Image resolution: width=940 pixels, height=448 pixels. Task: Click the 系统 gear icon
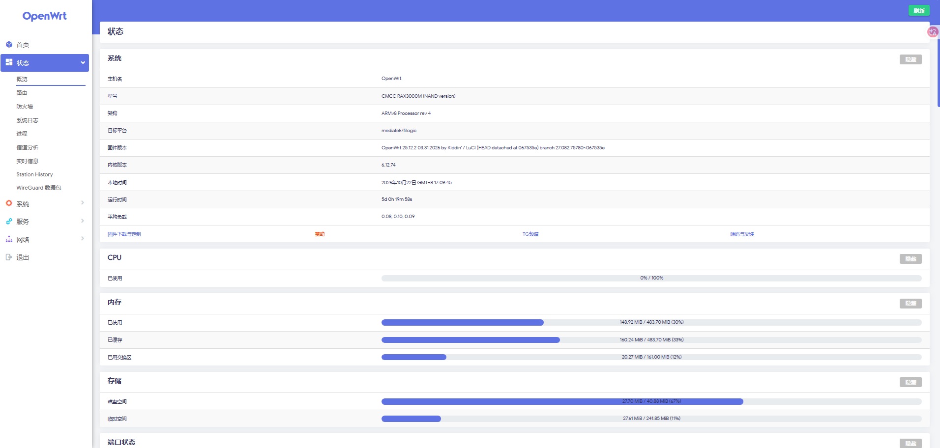[9, 203]
